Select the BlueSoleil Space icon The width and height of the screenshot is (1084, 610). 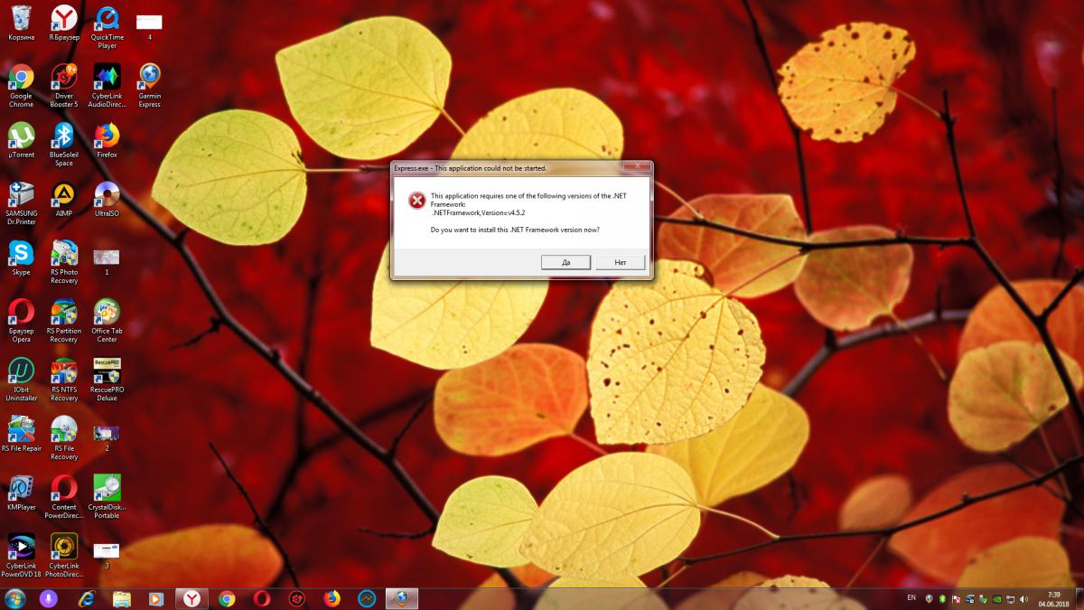(x=63, y=136)
